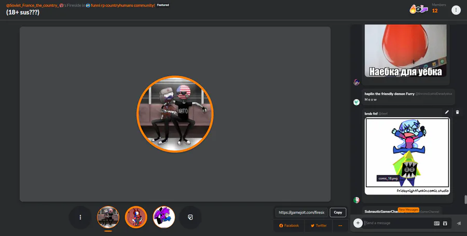467x236 pixels.
Task: Click haplin the friendly demon Furry username
Action: point(389,94)
